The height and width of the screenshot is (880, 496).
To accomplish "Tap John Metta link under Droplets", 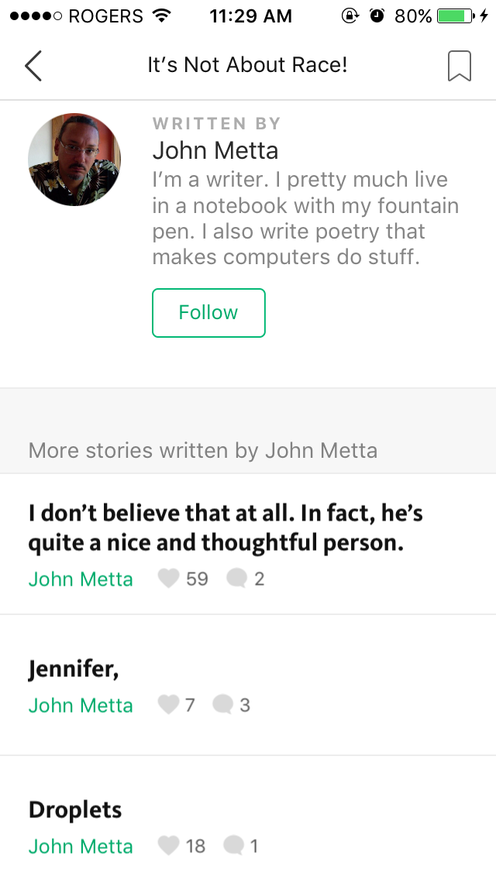I will coord(81,847).
